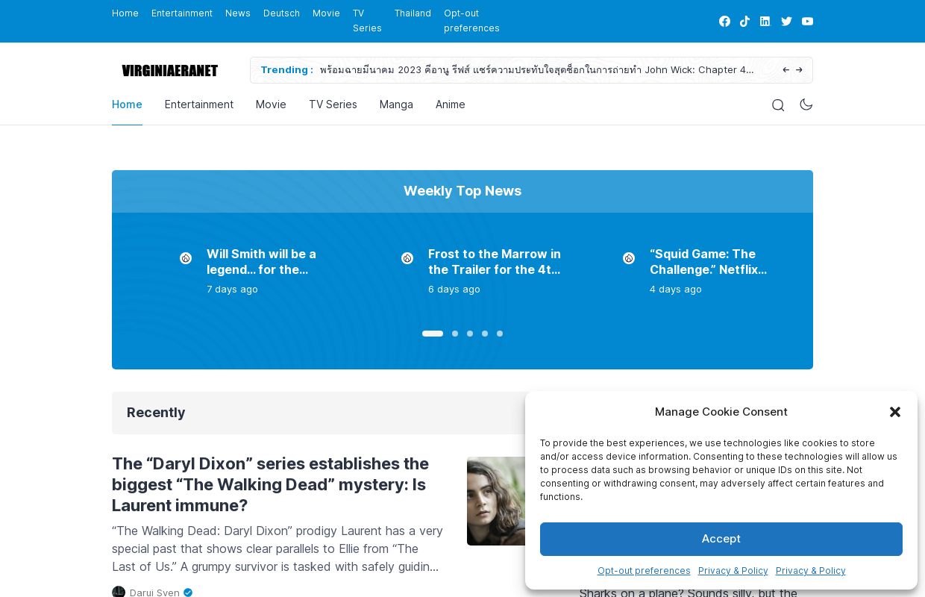Screen dimensions: 925x597
Task: Open the Manga menu item
Action: pos(396,104)
